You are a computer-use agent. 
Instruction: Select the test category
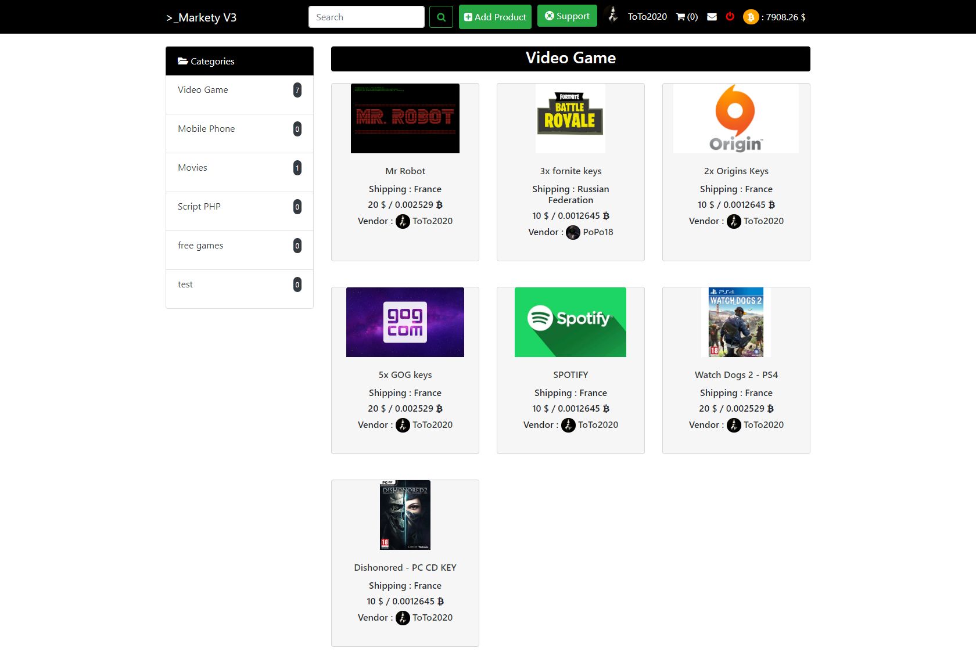tap(239, 289)
